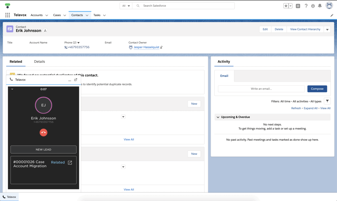This screenshot has height=201, width=337.
Task: Expand the Cases tab chevron menu
Action: tap(65, 15)
